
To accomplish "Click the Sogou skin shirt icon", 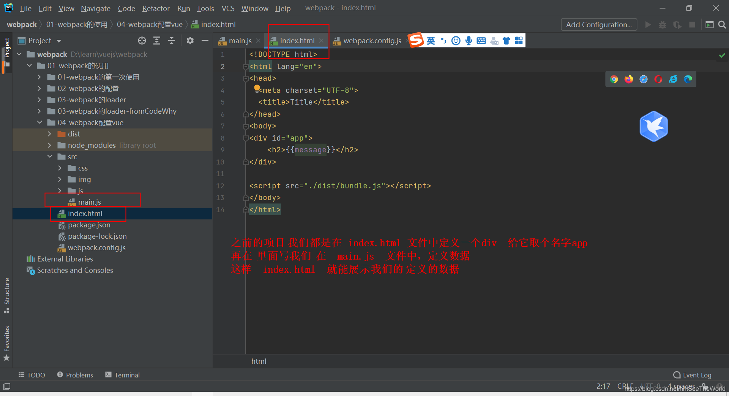I will tap(506, 41).
